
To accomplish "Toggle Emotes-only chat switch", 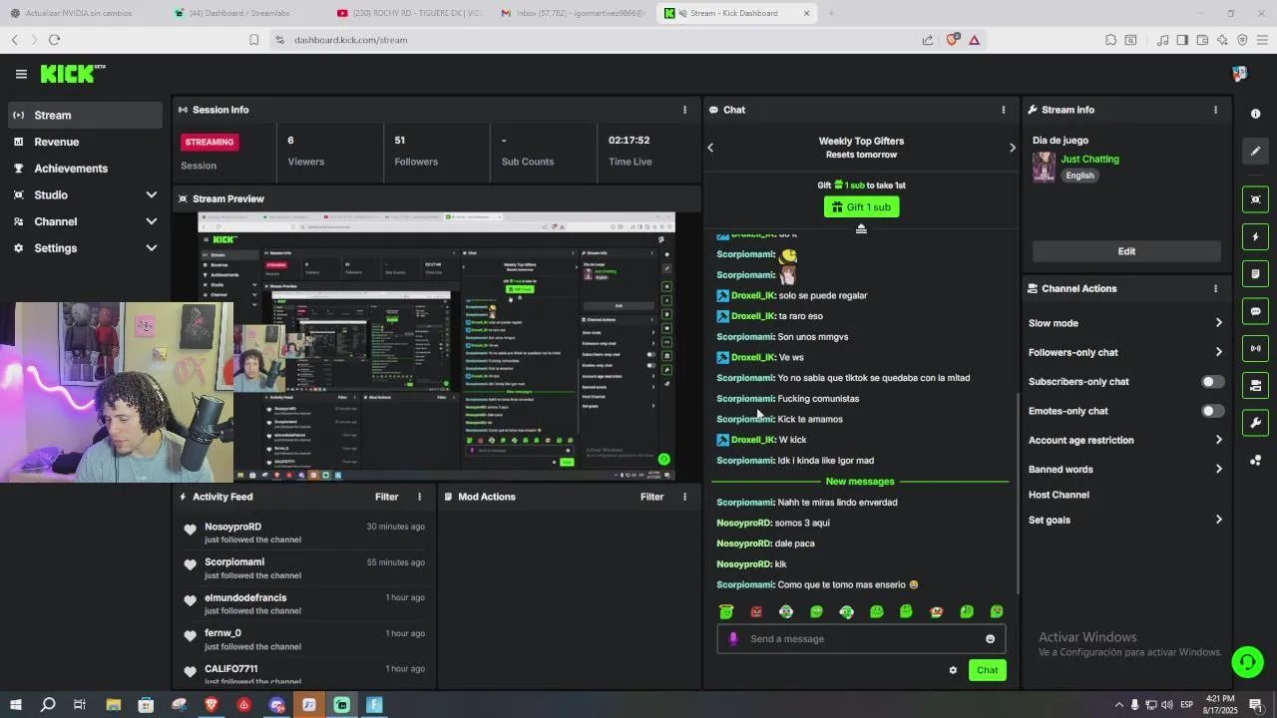I will coord(1212,411).
